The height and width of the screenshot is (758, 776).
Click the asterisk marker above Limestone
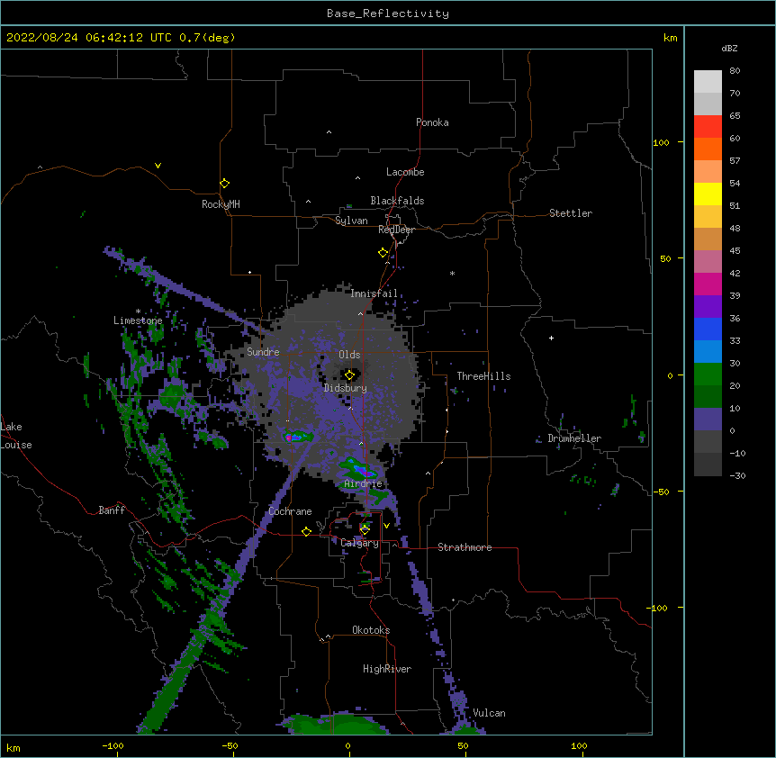click(138, 311)
